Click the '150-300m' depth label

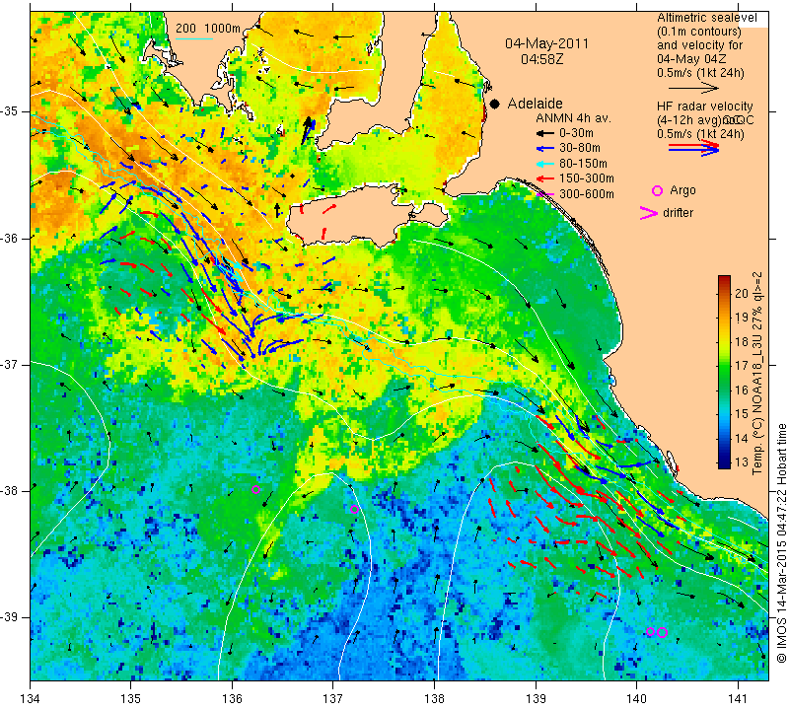point(587,178)
